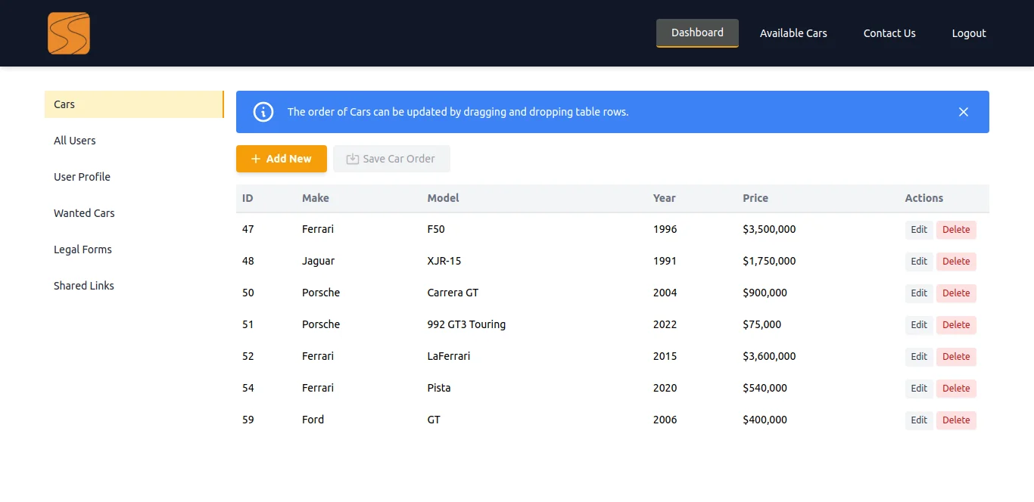Screen dimensions: 1034x502
Task: Click the Save Car Order download icon
Action: click(353, 159)
